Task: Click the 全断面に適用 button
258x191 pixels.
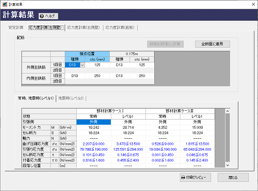Action: (213, 44)
